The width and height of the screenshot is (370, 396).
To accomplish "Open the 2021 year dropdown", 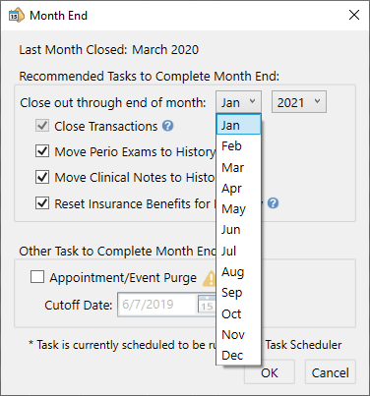I will (299, 102).
